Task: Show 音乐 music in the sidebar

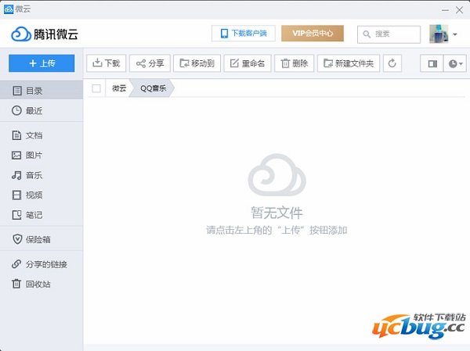Action: pos(42,175)
